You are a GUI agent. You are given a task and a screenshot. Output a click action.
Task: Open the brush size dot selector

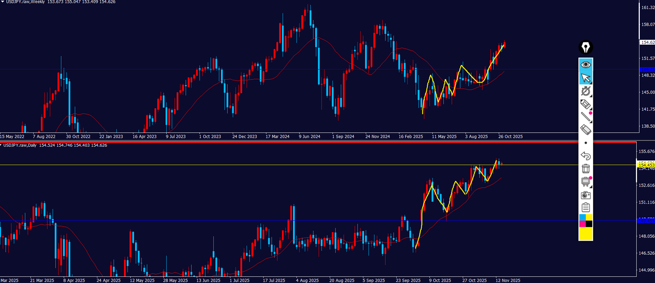point(585,143)
